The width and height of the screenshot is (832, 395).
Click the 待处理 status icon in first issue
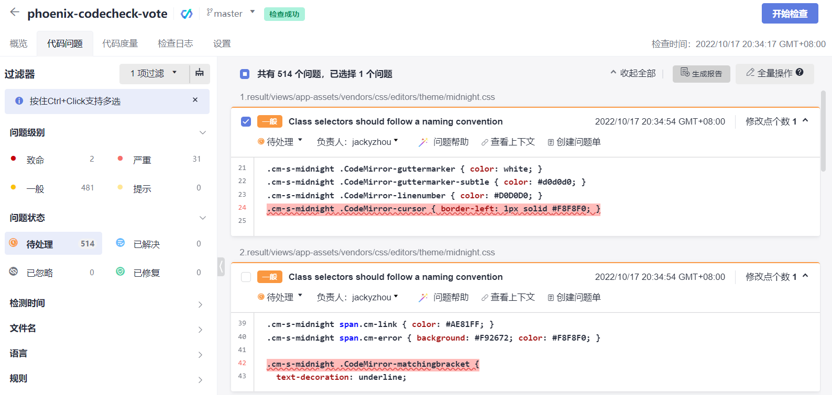coord(261,141)
